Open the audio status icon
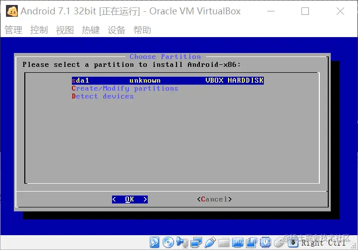 (182, 242)
